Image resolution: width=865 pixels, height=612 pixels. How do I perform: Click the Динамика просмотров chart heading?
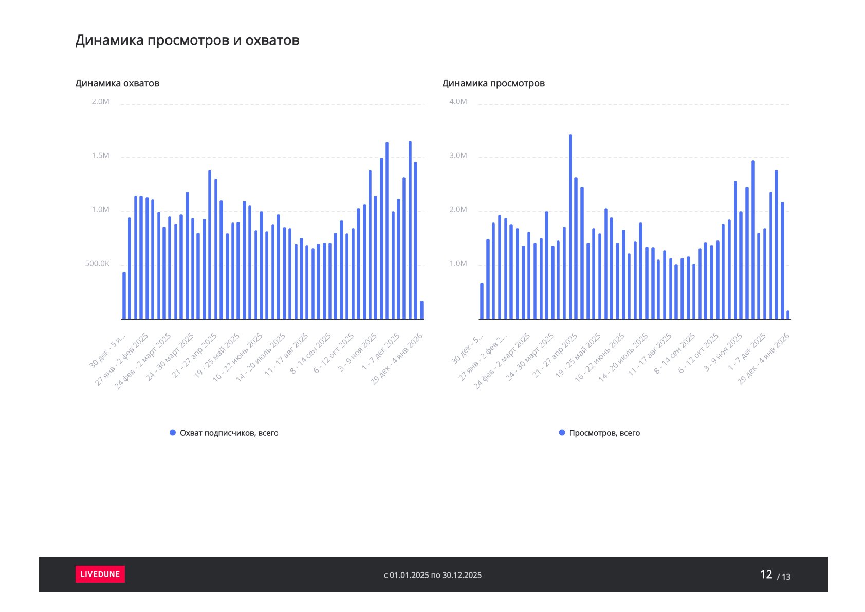[x=493, y=83]
